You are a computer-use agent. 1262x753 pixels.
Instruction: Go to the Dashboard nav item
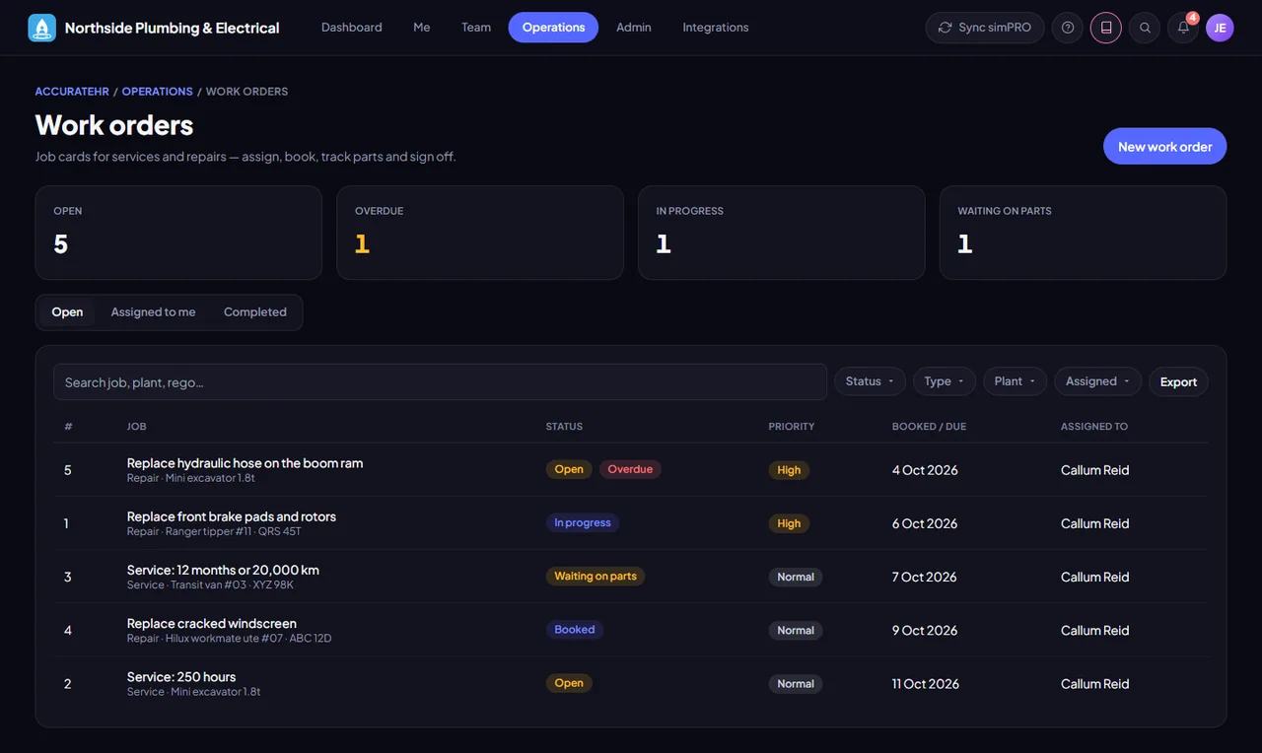[x=352, y=28]
